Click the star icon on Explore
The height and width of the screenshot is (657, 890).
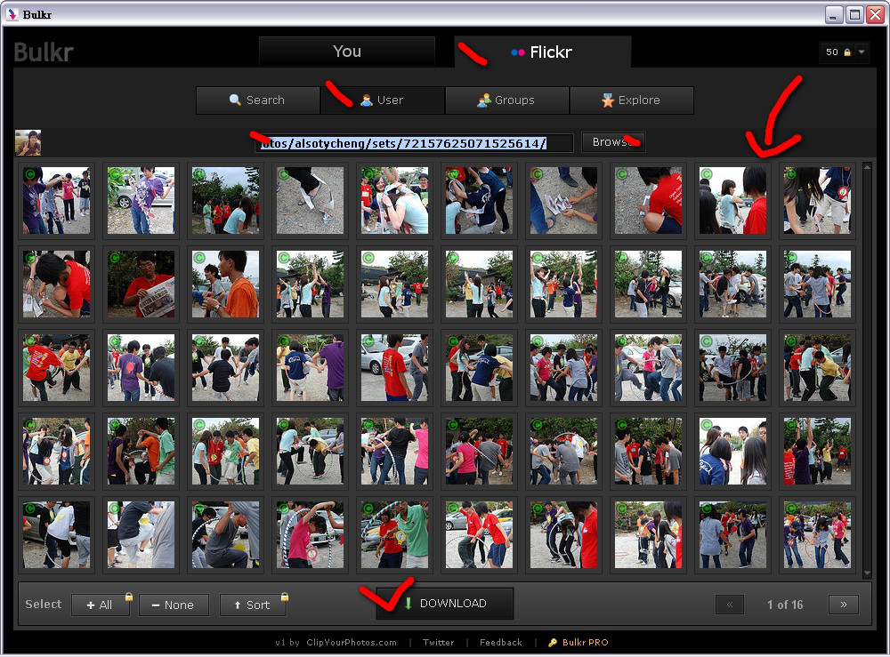pyautogui.click(x=608, y=100)
